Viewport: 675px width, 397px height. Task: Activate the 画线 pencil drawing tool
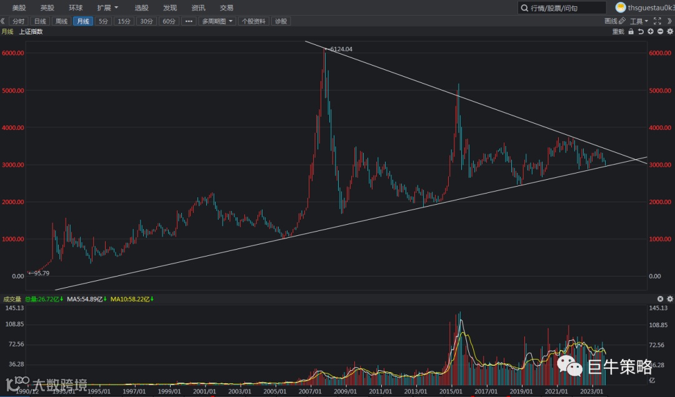click(x=615, y=21)
